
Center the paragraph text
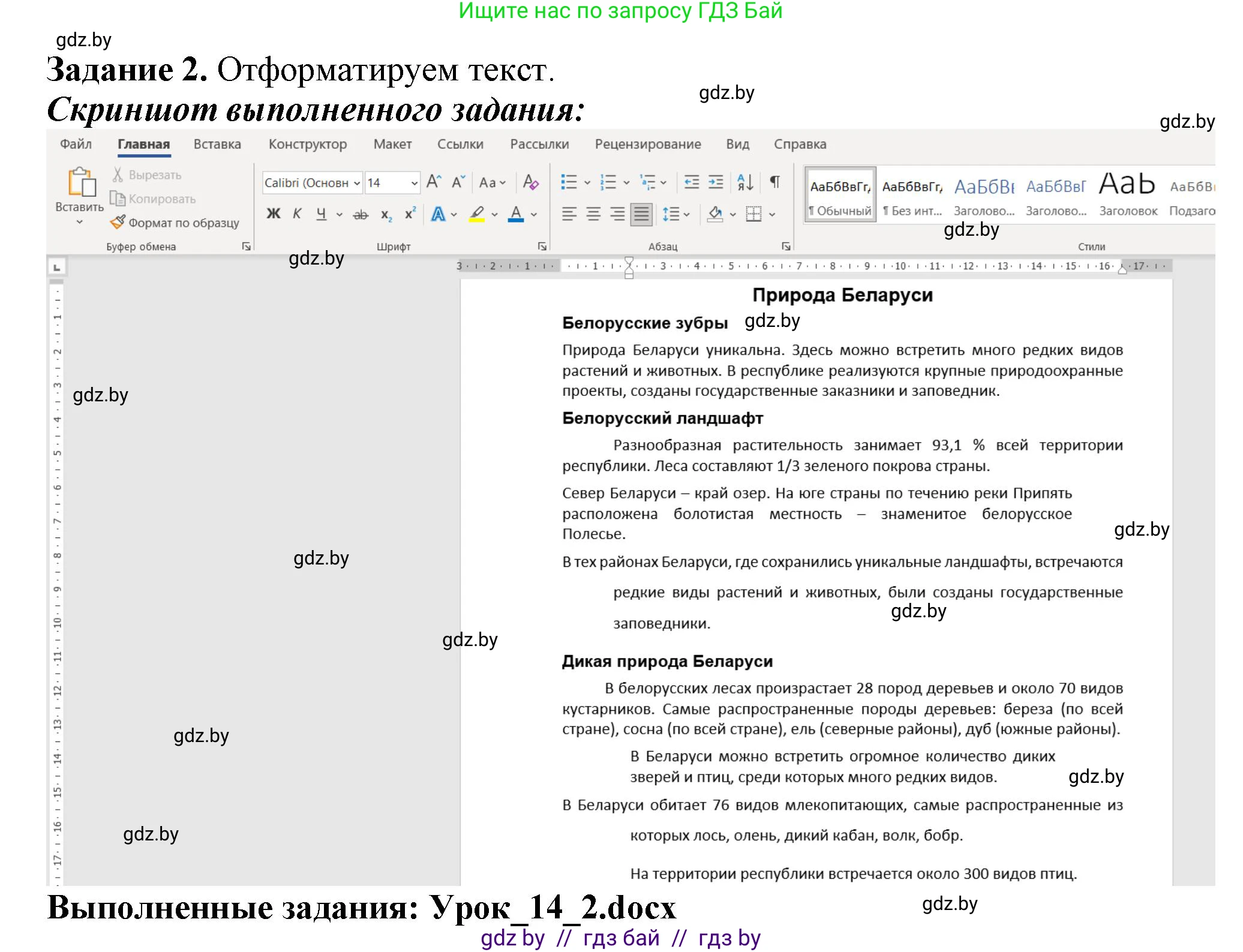tap(593, 214)
